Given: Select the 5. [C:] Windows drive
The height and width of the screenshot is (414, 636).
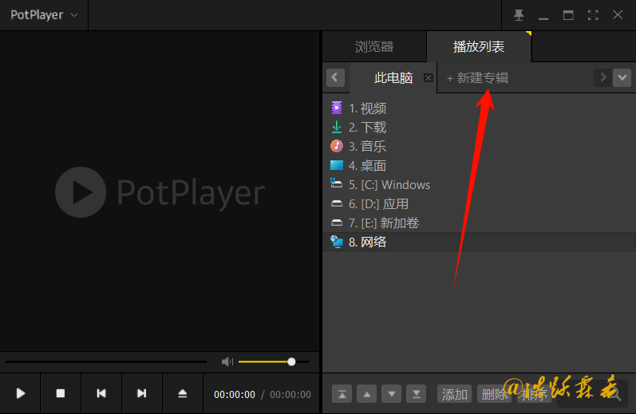Looking at the screenshot, I should click(479, 185).
